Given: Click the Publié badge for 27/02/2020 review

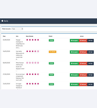Looking at the screenshot, I should (51, 75).
